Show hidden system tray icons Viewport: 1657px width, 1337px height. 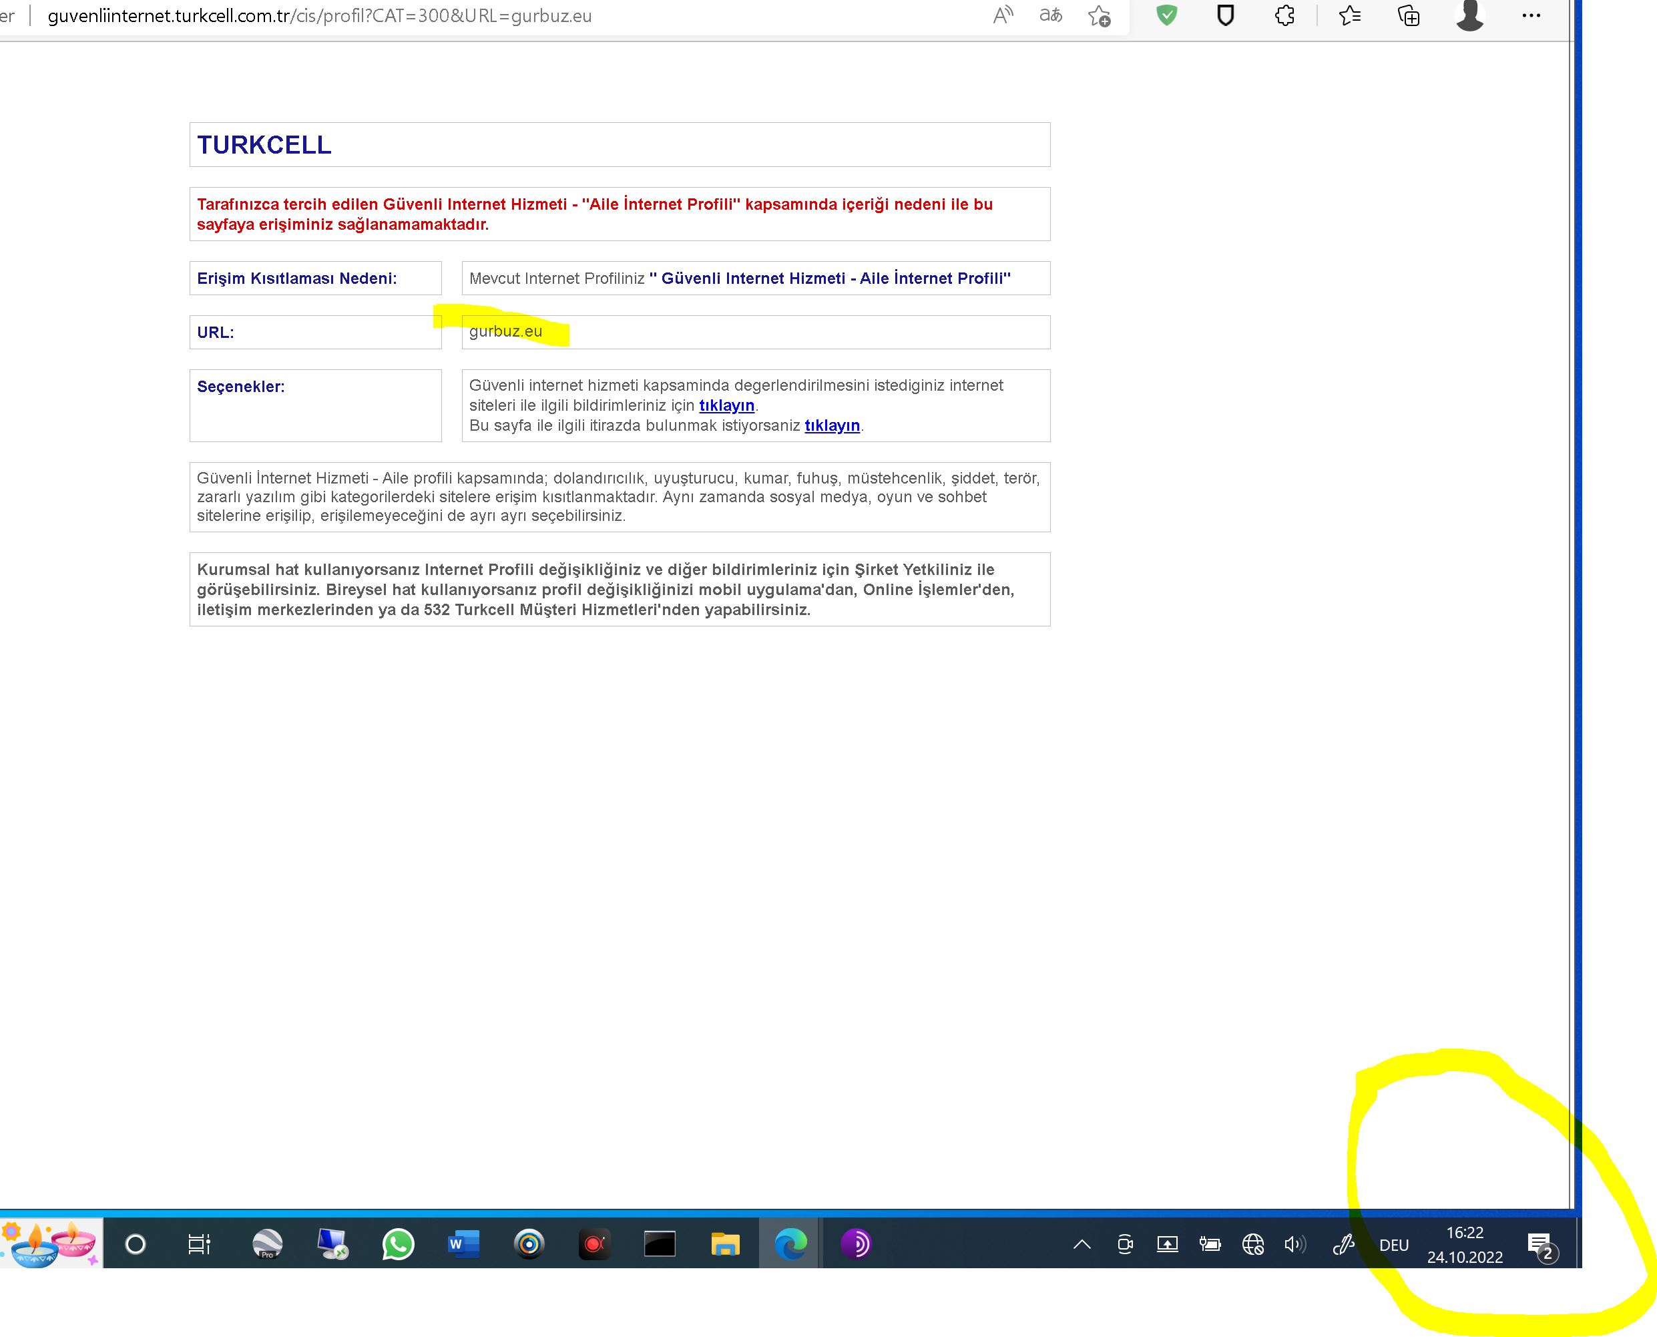(x=1082, y=1245)
